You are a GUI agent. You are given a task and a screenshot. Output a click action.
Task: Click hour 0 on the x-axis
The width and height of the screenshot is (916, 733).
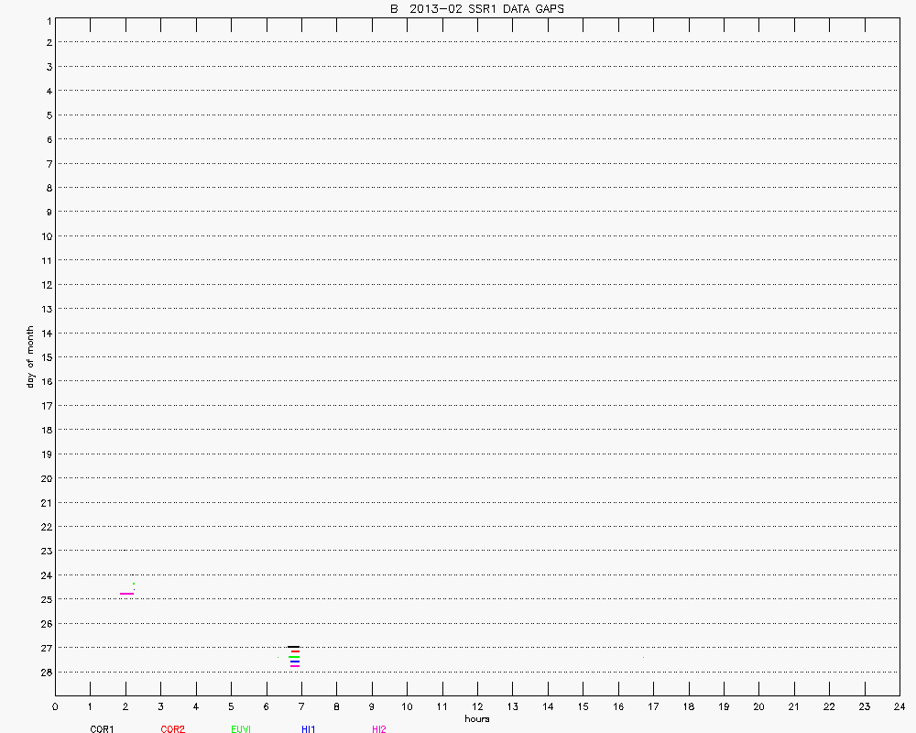[x=55, y=706]
